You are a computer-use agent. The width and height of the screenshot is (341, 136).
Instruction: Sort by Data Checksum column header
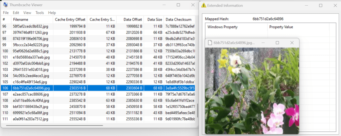pos(179,20)
